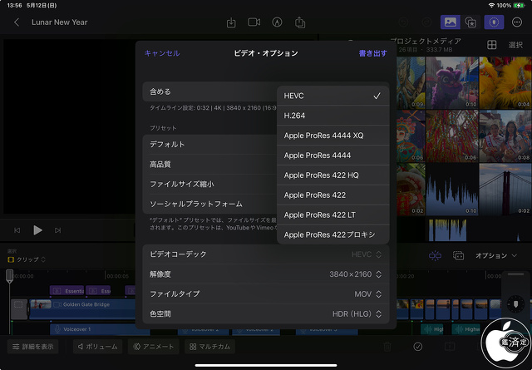Change 解像度 3840×2160 dropdown

pyautogui.click(x=266, y=274)
